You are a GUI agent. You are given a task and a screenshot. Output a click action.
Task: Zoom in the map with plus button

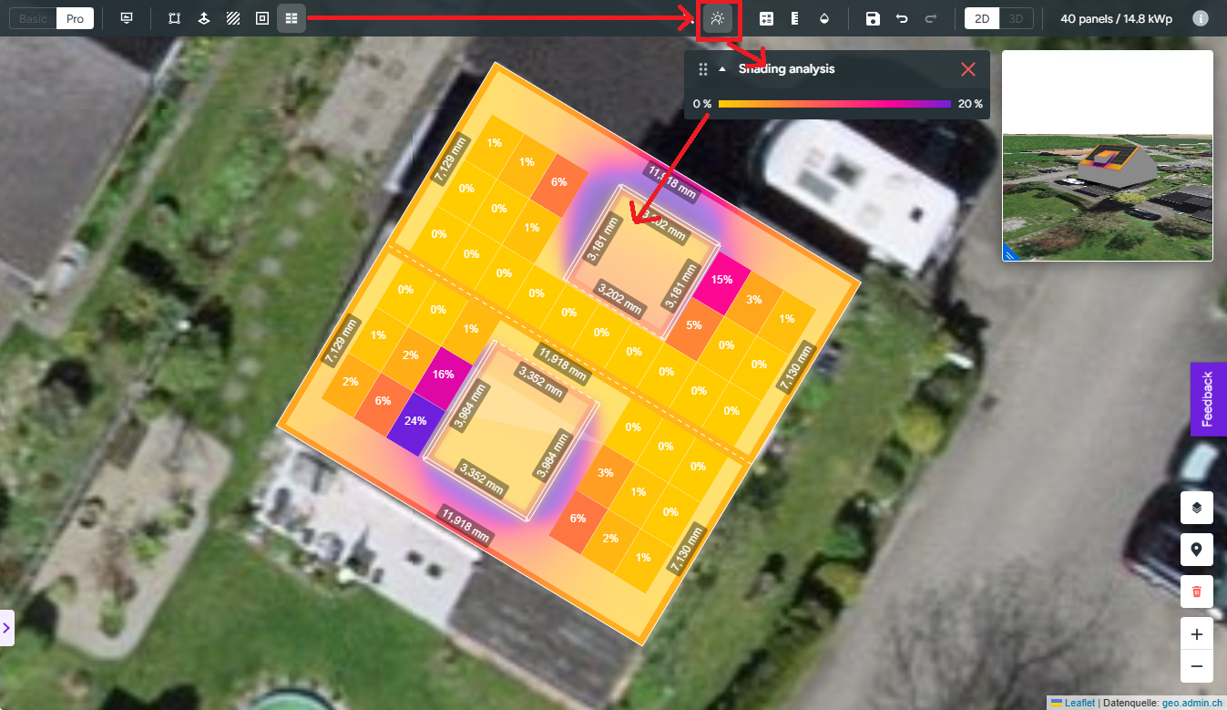(x=1196, y=634)
